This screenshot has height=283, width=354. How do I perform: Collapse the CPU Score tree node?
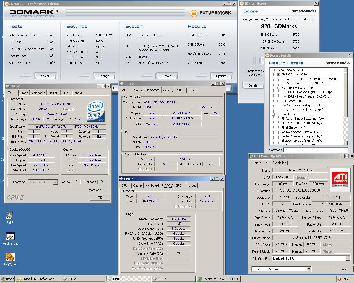[x=279, y=101]
